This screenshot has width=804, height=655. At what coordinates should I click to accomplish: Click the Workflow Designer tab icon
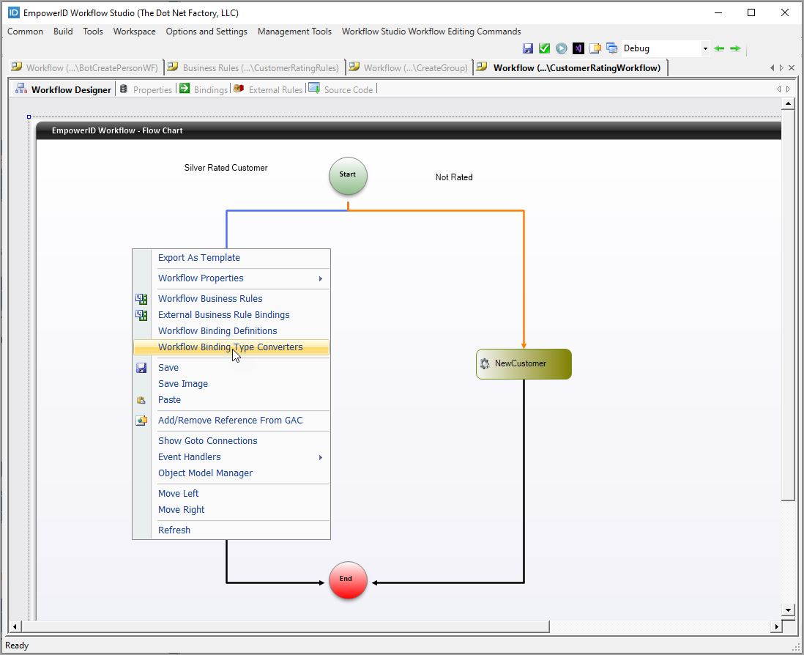(21, 88)
